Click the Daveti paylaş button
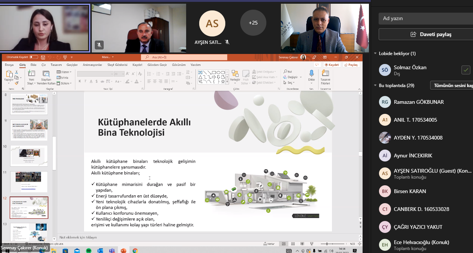This screenshot has width=473, height=253. (x=426, y=34)
